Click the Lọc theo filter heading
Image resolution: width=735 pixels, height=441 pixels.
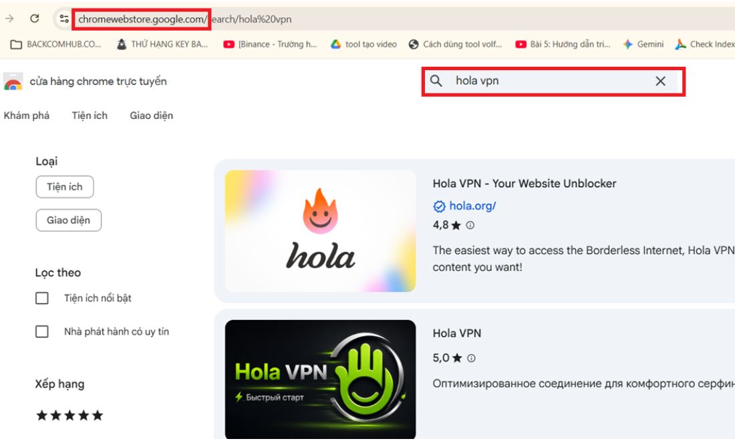(58, 273)
